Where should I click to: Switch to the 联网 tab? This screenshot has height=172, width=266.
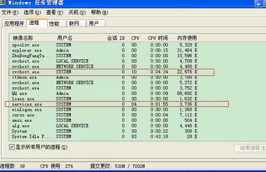point(76,23)
